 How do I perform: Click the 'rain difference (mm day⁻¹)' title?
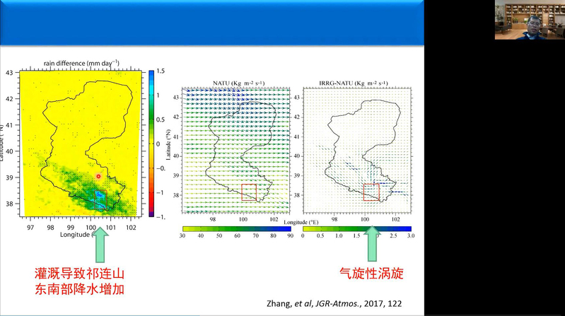81,62
